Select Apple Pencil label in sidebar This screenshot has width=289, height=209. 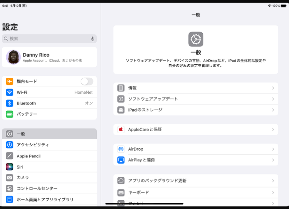pos(28,156)
